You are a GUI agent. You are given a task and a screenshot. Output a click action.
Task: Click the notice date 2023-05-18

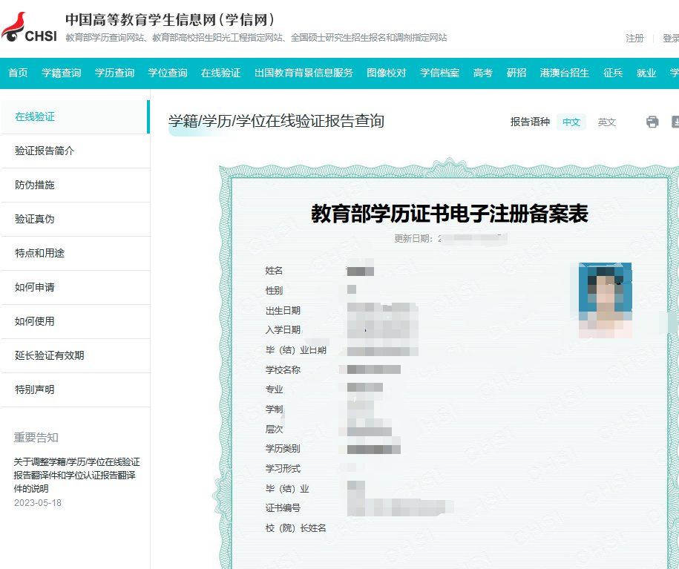[x=38, y=503]
